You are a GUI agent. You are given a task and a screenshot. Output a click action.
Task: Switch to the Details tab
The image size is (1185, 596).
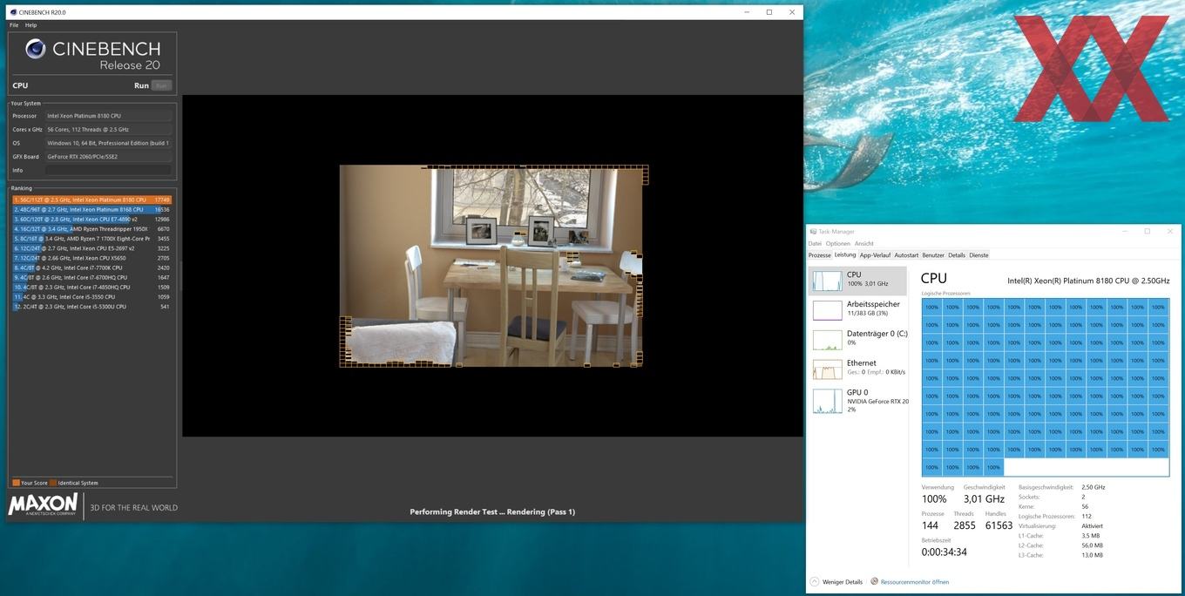[957, 255]
